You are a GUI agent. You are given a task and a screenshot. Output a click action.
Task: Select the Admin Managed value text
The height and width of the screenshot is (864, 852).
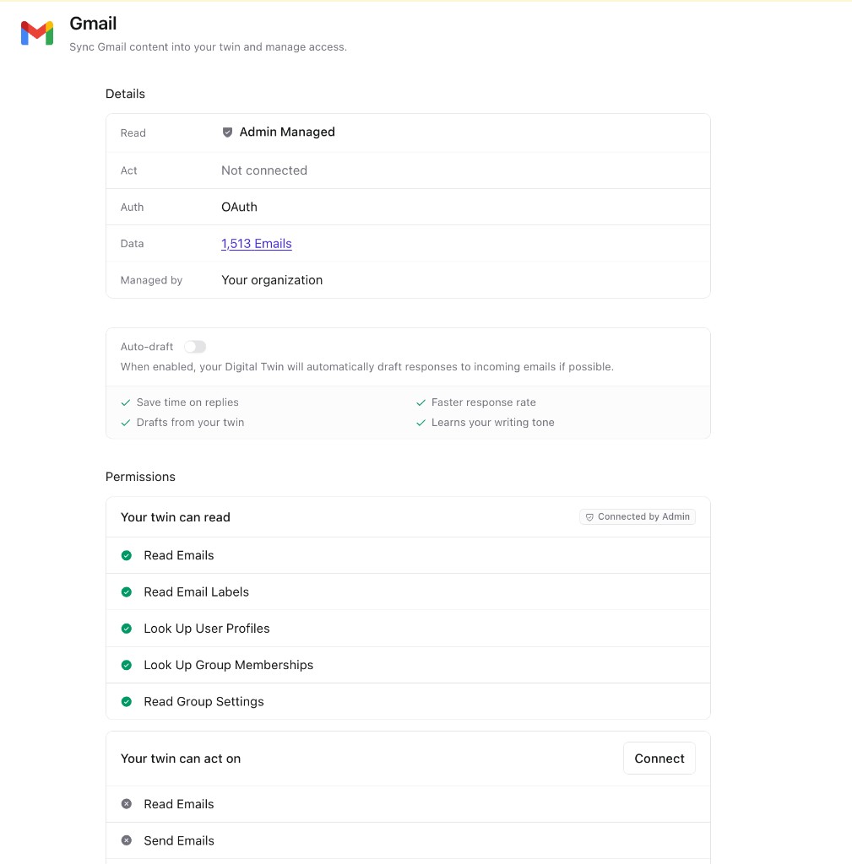[287, 132]
